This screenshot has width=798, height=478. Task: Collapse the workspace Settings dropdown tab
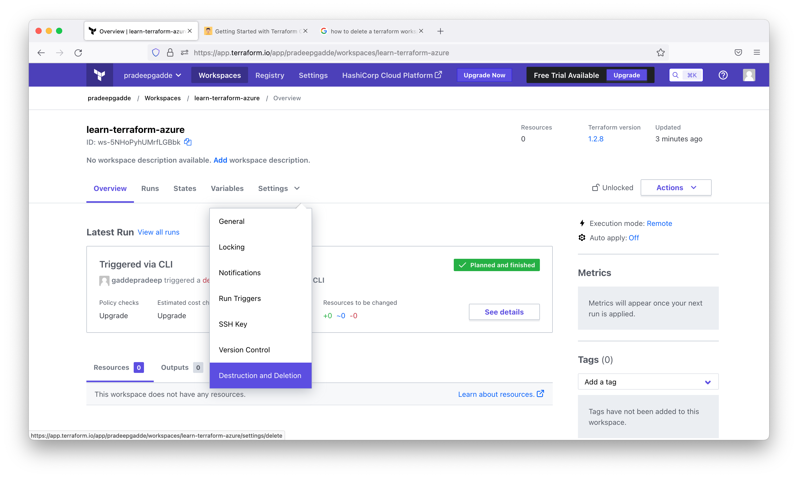(x=279, y=188)
